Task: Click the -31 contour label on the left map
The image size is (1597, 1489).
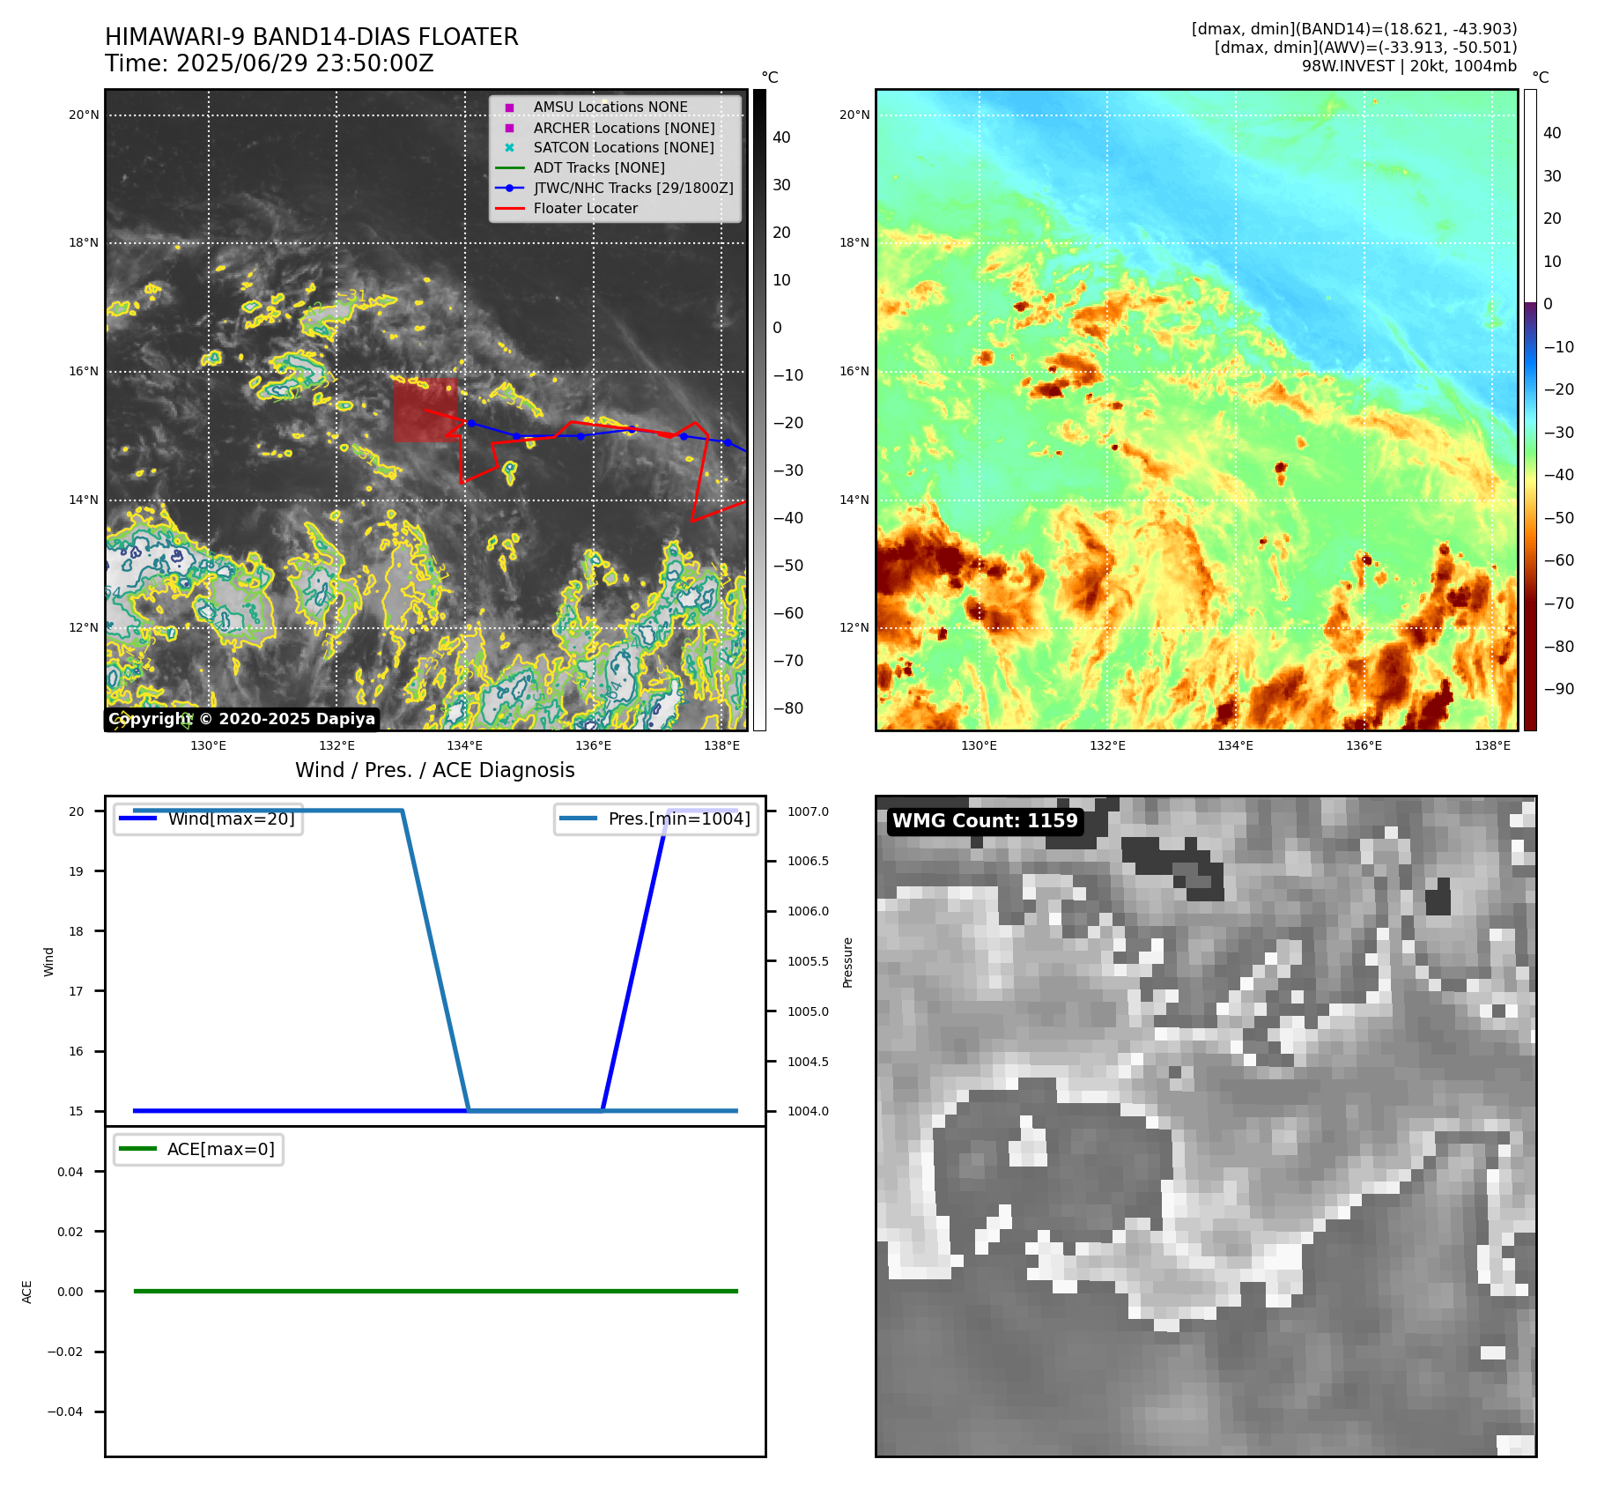Action: [x=352, y=295]
